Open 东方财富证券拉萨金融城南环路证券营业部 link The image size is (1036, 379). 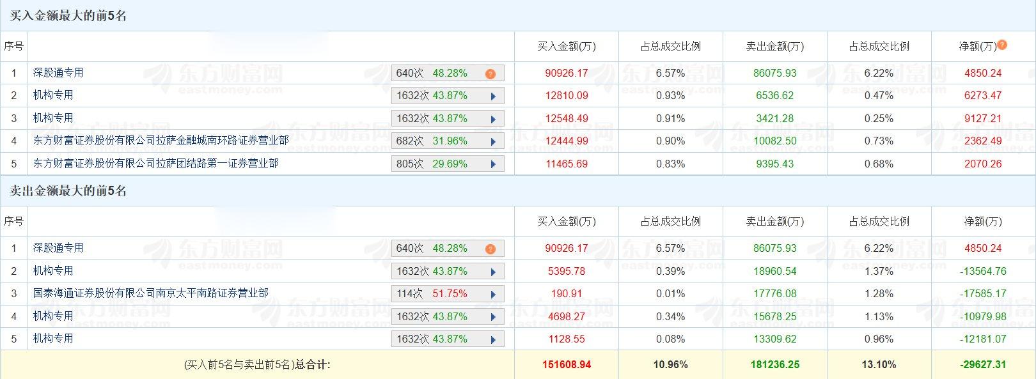(x=161, y=140)
